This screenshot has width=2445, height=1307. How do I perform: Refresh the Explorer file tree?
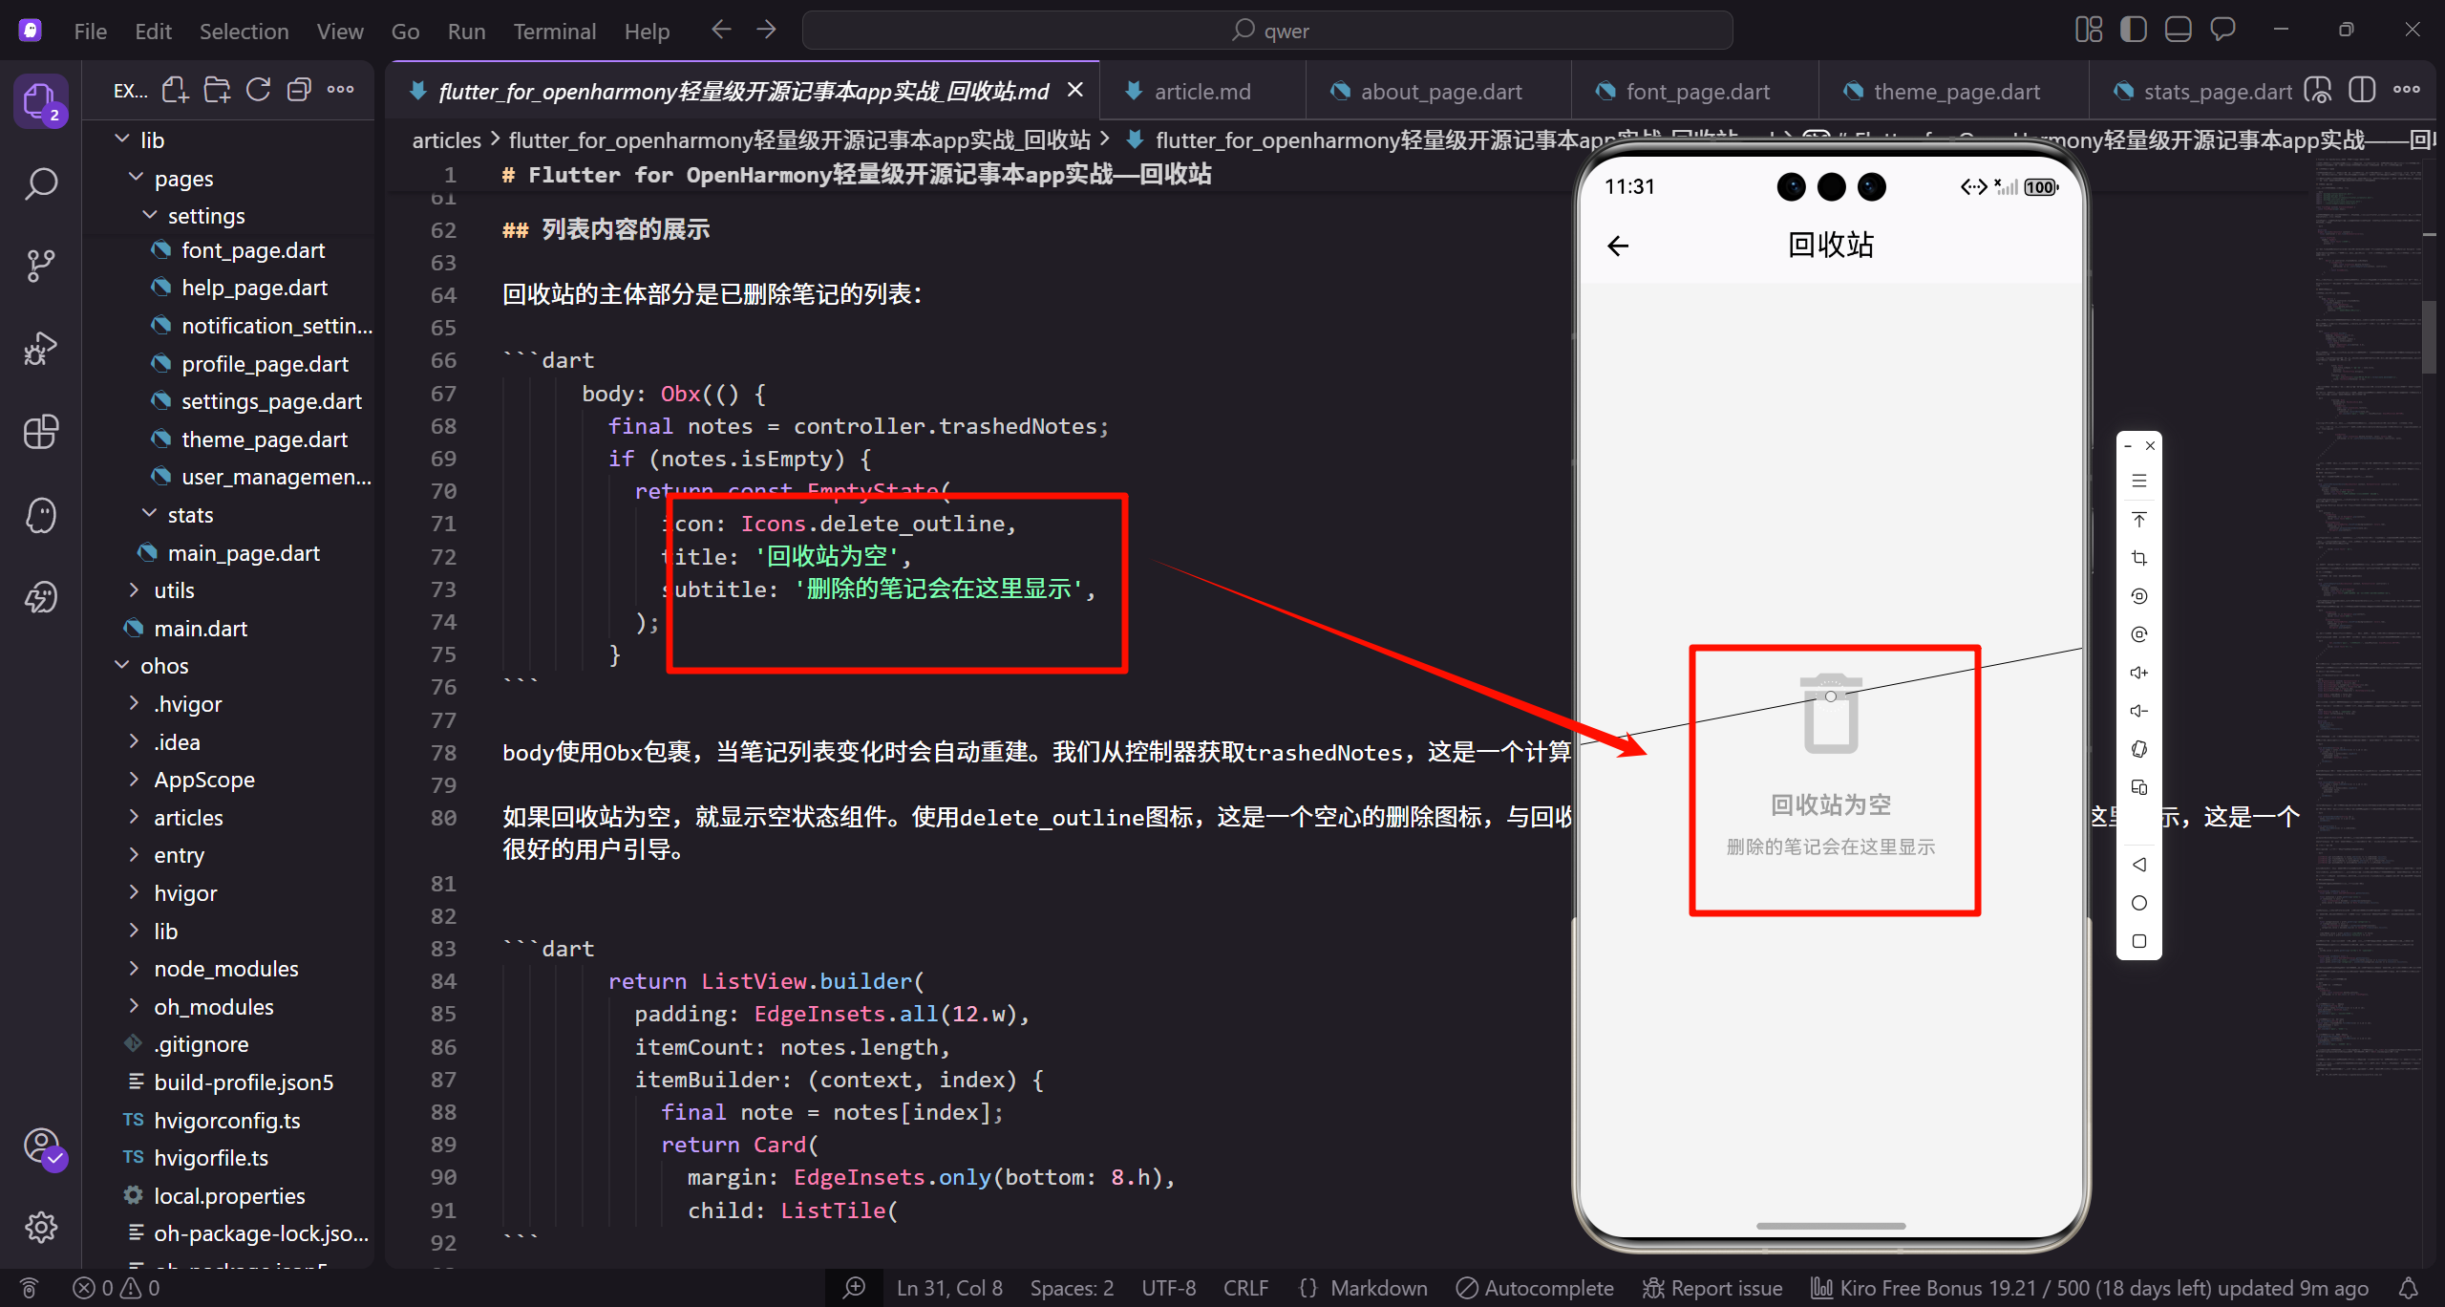[x=258, y=90]
